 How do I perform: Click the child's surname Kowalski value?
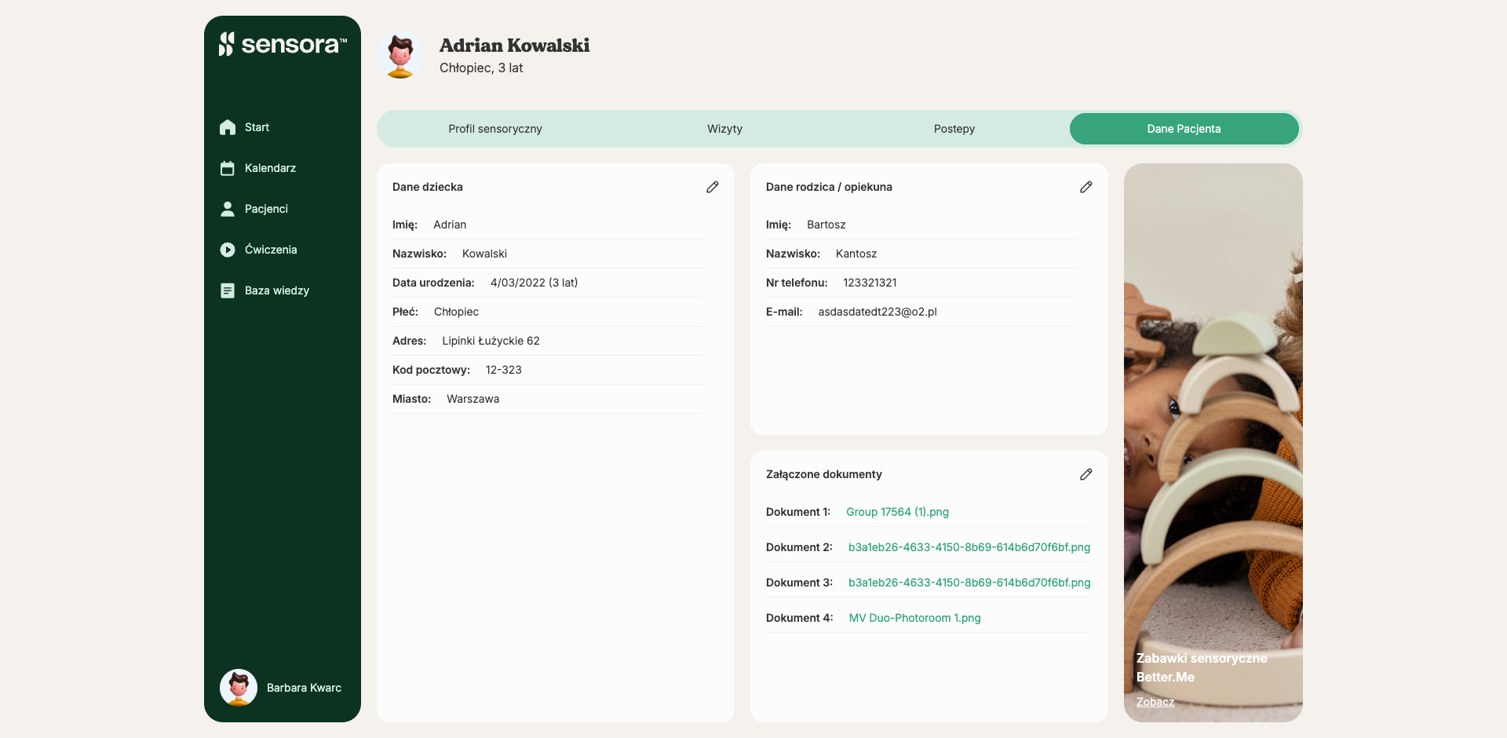click(484, 254)
